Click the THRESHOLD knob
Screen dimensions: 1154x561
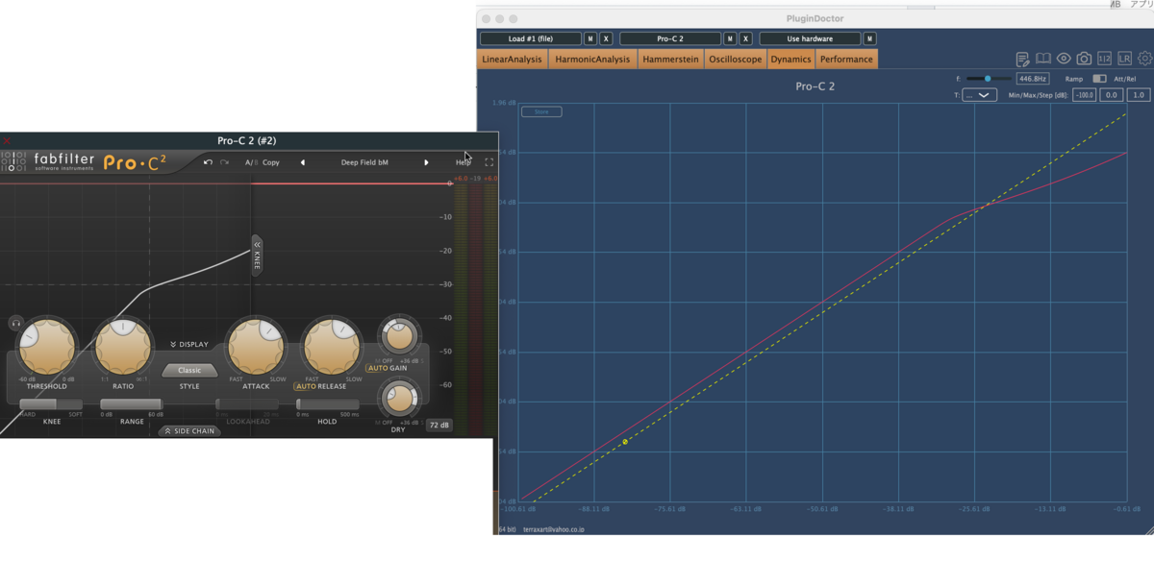pos(46,349)
